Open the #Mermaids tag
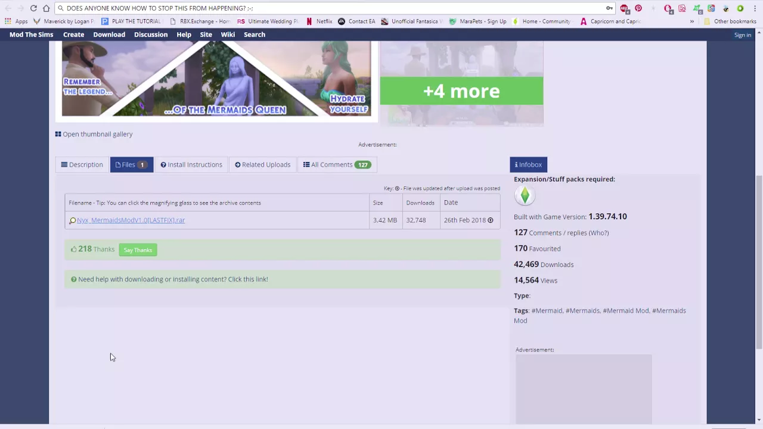This screenshot has width=763, height=429. [x=582, y=310]
